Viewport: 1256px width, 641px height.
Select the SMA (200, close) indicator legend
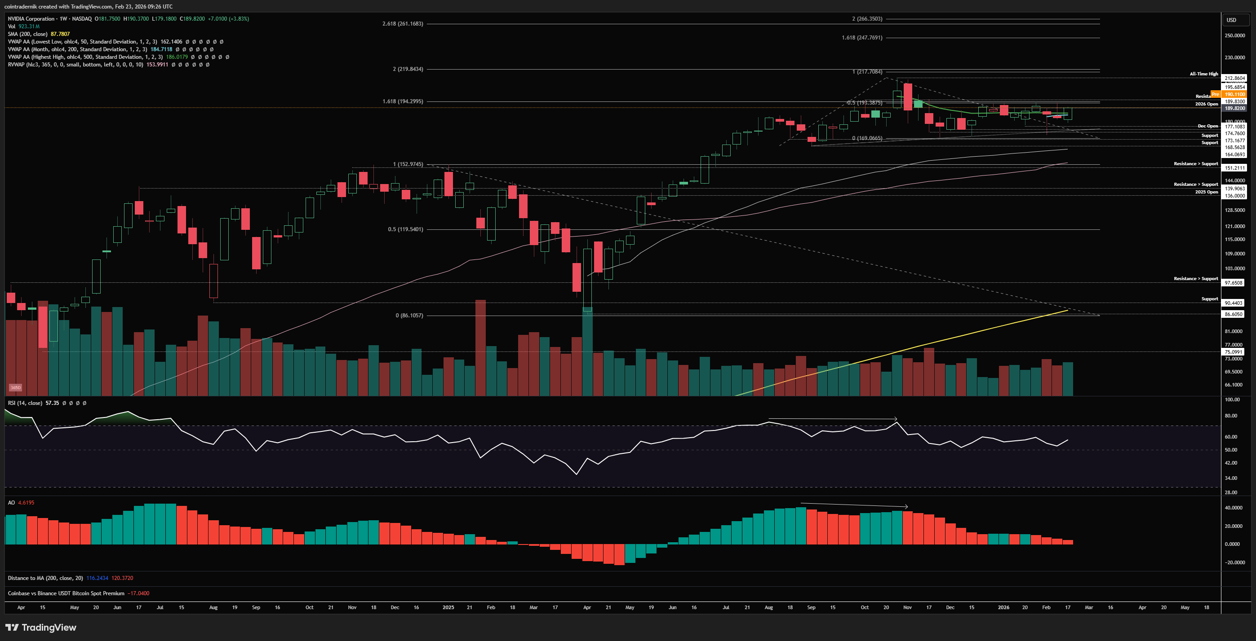pos(27,34)
